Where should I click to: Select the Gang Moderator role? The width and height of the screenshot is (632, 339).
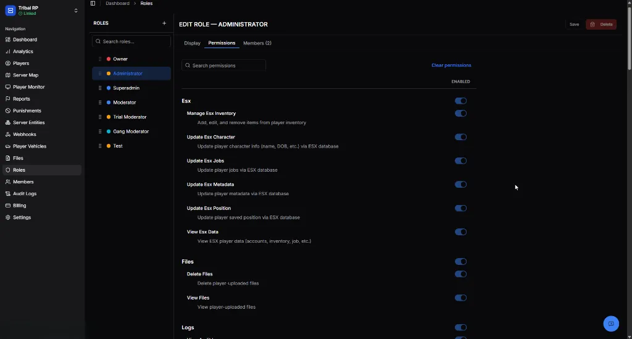tap(131, 132)
